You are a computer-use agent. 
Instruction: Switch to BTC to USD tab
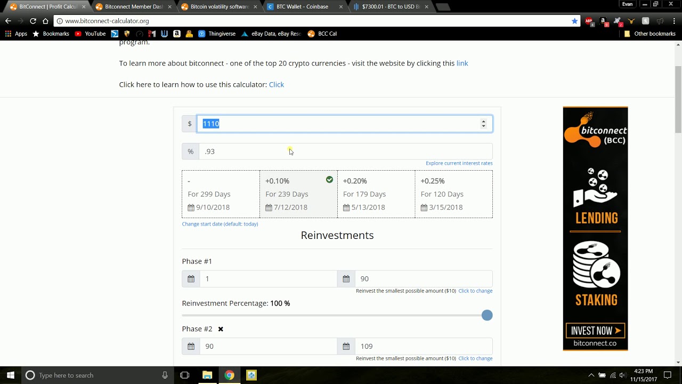click(x=391, y=7)
